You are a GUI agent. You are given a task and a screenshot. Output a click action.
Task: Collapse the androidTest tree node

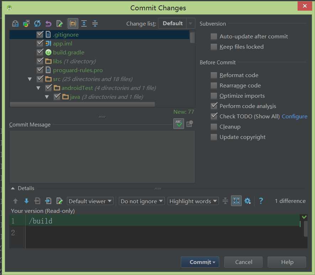[x=38, y=88]
